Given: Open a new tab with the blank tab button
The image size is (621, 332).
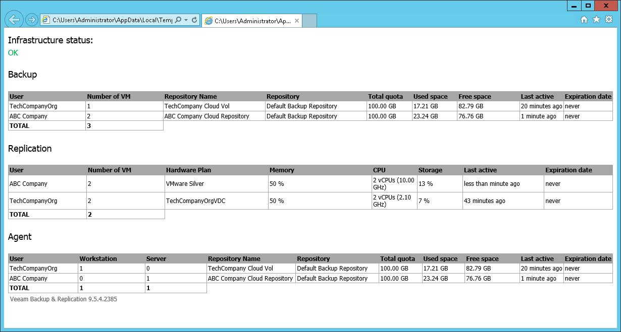Looking at the screenshot, I should 309,21.
